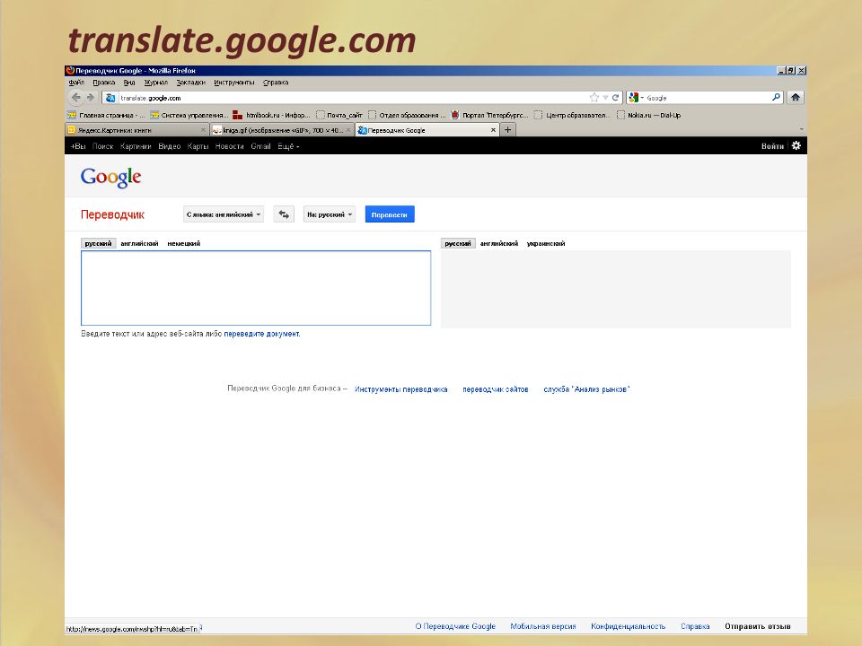
Task: Select source language английский
Action: pyautogui.click(x=140, y=243)
